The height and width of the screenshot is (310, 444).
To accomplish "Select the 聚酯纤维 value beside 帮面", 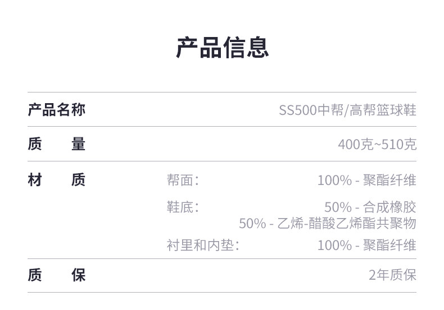I will (x=389, y=181).
